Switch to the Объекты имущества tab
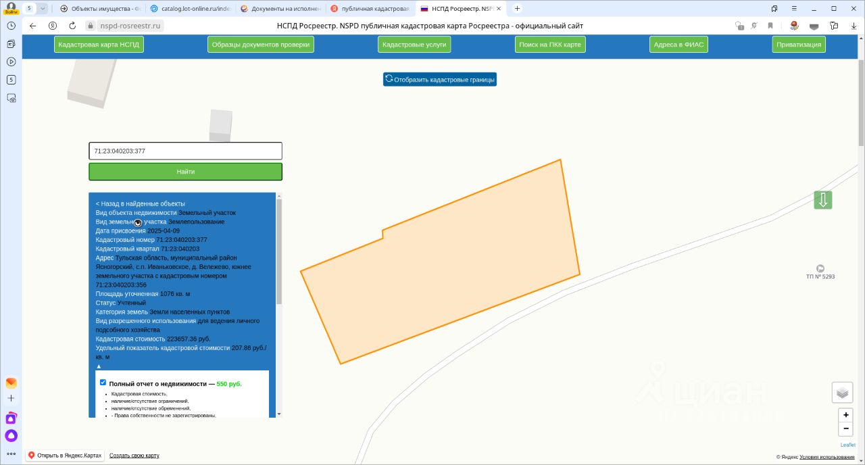This screenshot has height=465, width=865. [x=100, y=8]
